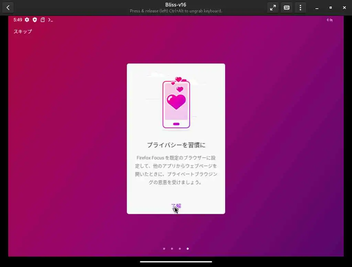Viewport: 352px width, 267px height.
Task: Click the ethernet arrows icon at top right
Action: [329, 20]
